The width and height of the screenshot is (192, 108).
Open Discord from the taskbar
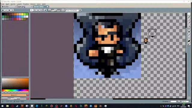pos(66,106)
